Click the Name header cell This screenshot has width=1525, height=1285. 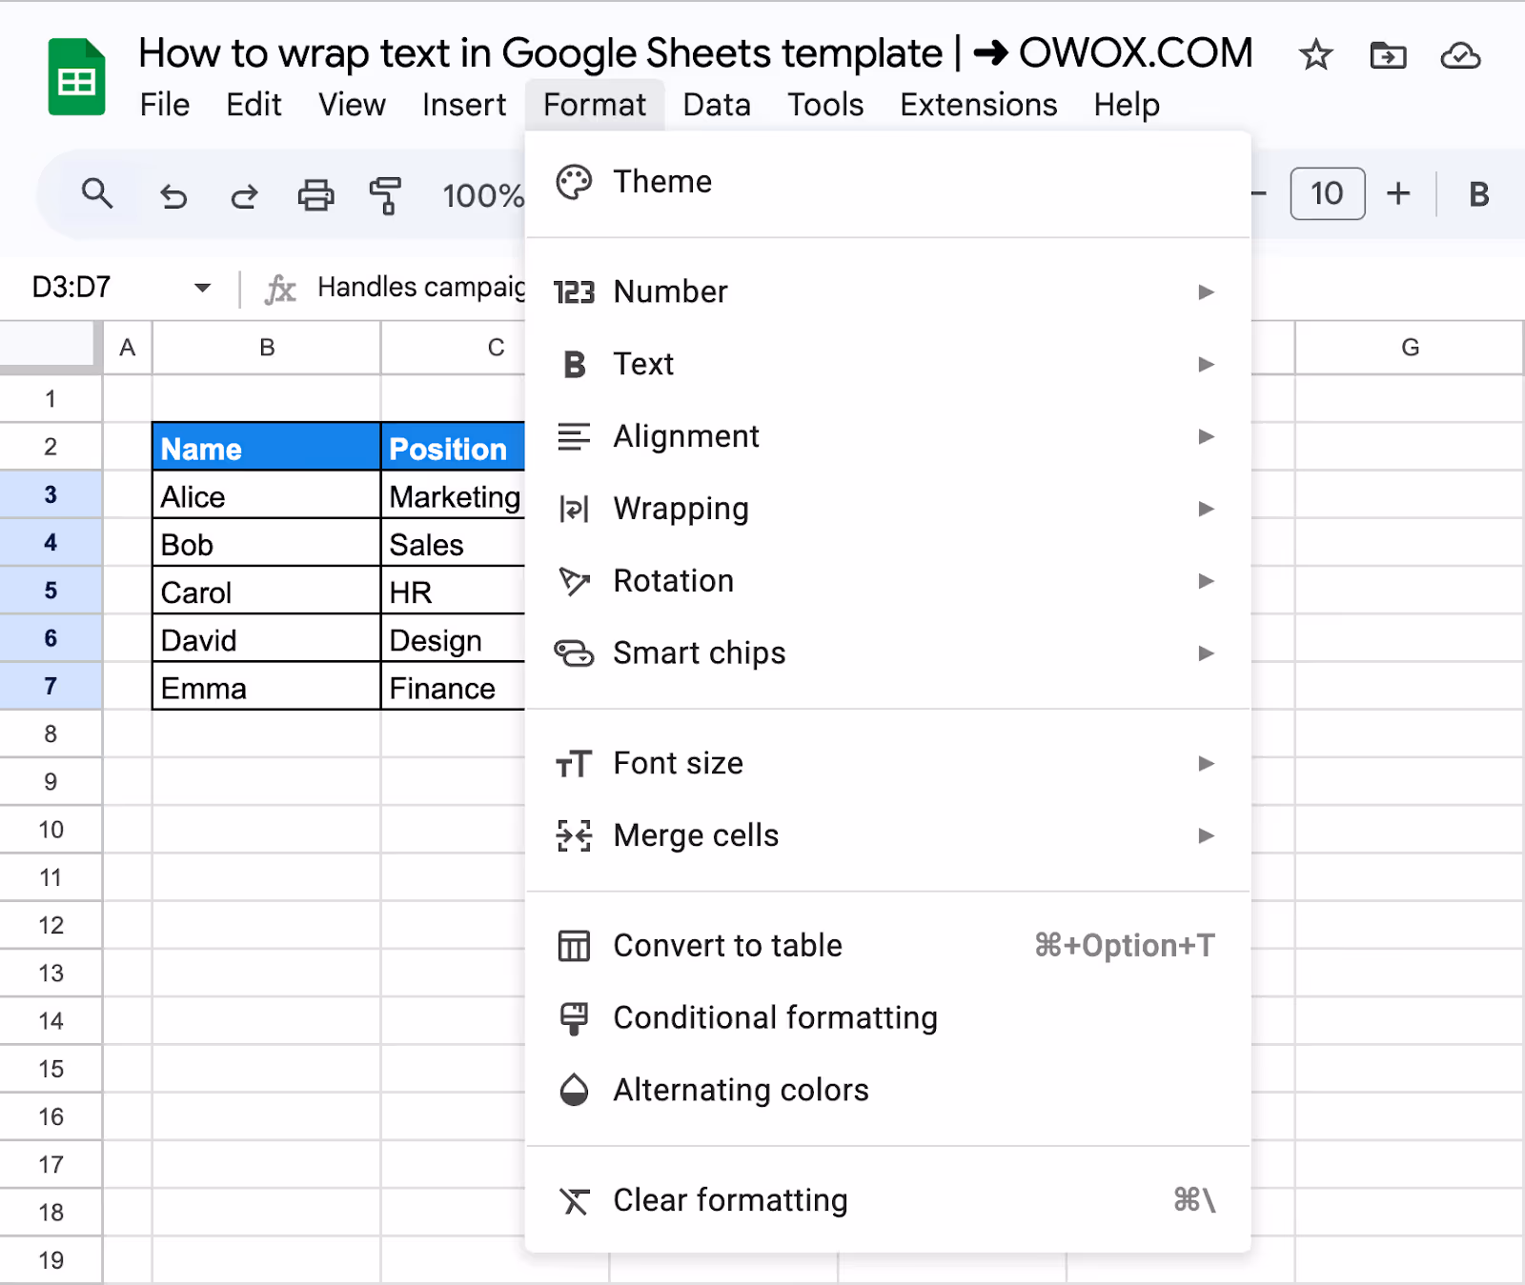267,447
